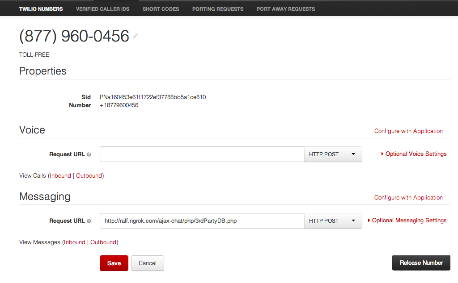Viewport: 458px width, 283px height.
Task: Open Porting Requests tab
Action: 218,9
